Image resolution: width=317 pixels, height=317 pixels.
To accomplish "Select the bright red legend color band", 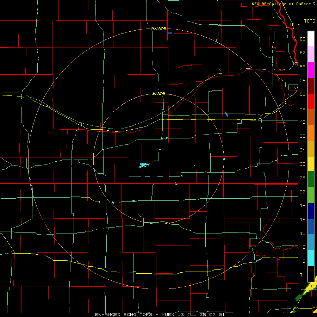I will click(311, 101).
